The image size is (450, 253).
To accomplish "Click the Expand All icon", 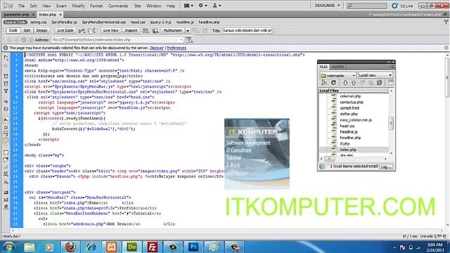I will coord(6,91).
